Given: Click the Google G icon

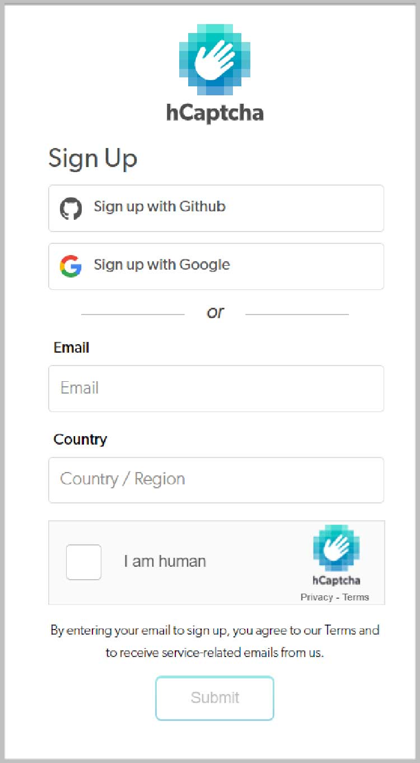Looking at the screenshot, I should click(x=71, y=266).
